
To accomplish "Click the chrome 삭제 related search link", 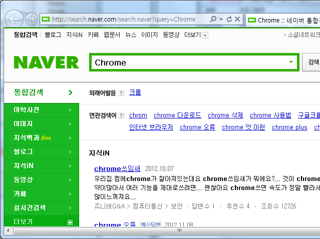I will point(225,115).
